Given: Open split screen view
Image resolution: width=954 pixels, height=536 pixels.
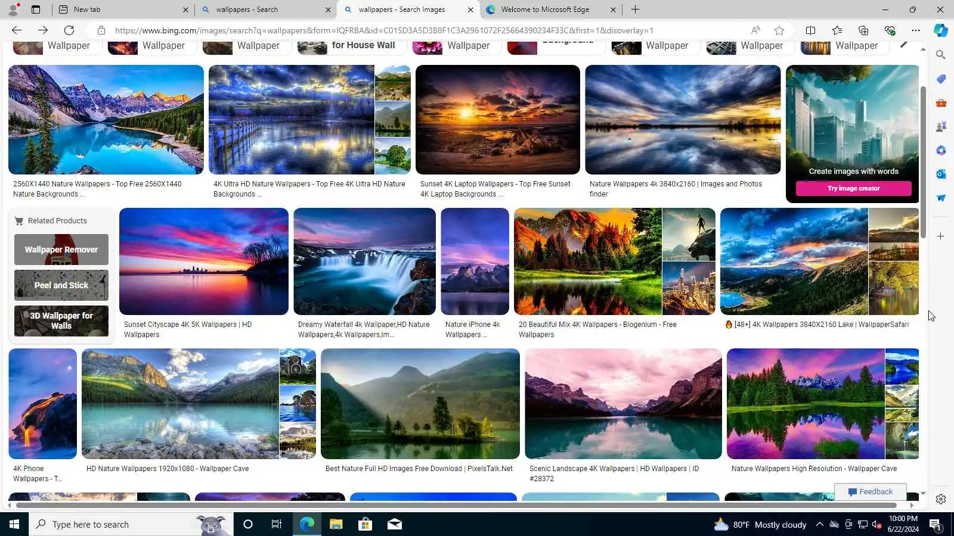Looking at the screenshot, I should [x=810, y=30].
